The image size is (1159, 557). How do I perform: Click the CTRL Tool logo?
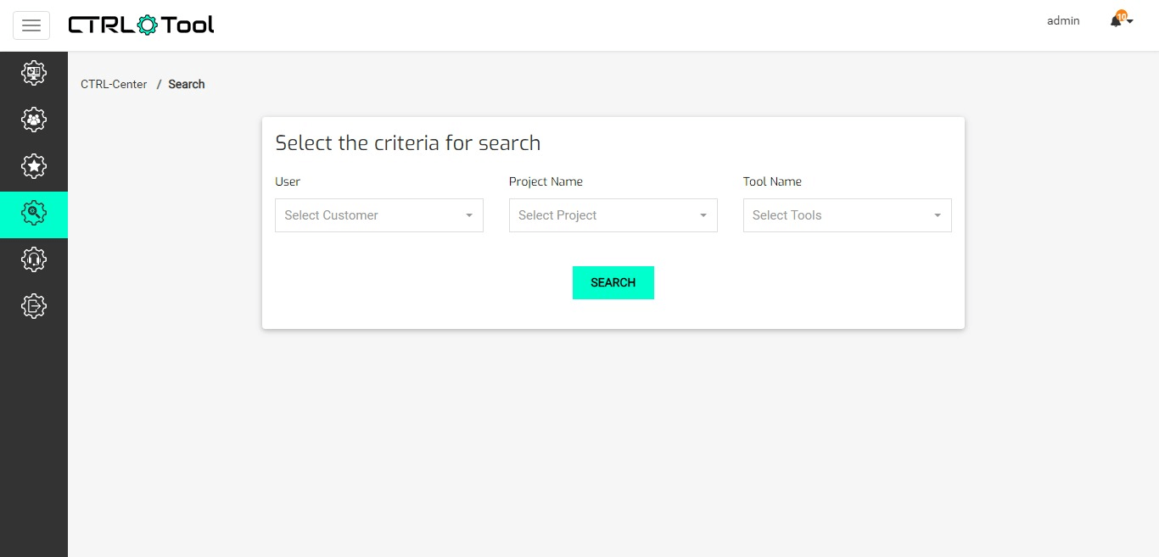pyautogui.click(x=141, y=25)
